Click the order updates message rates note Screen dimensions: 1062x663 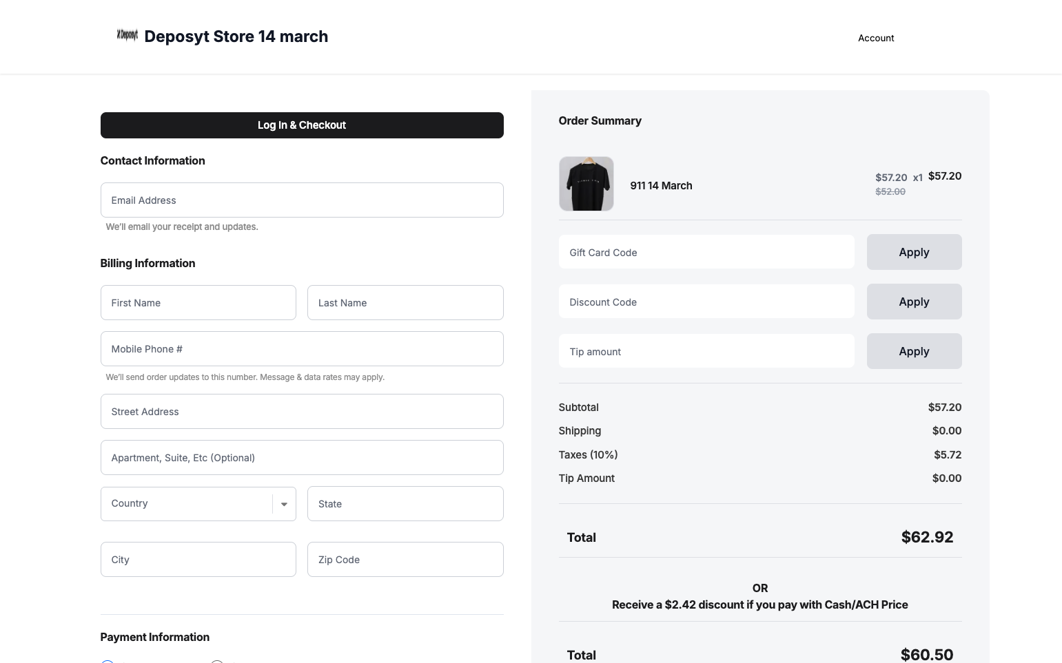[245, 377]
